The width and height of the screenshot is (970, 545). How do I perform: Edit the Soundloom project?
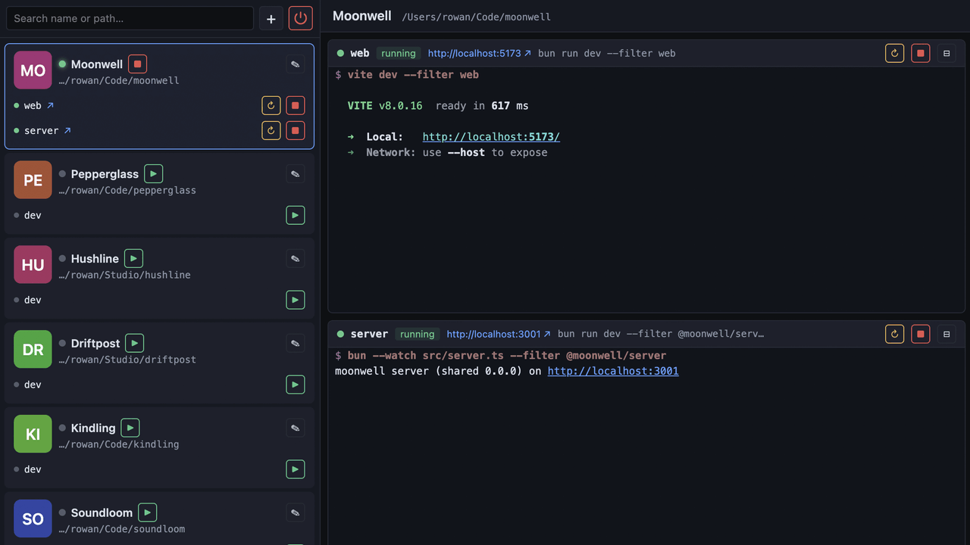pyautogui.click(x=296, y=513)
